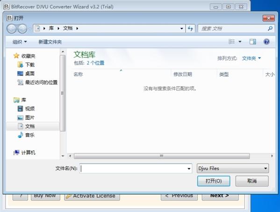Click the key icon on Activate License
280x212 pixels.
(69, 196)
